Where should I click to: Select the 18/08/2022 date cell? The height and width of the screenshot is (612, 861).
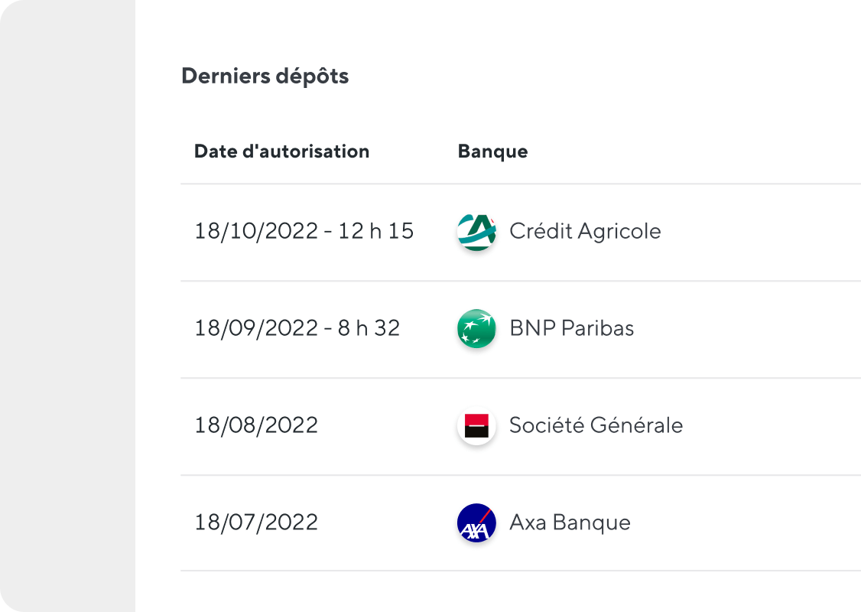click(x=256, y=425)
